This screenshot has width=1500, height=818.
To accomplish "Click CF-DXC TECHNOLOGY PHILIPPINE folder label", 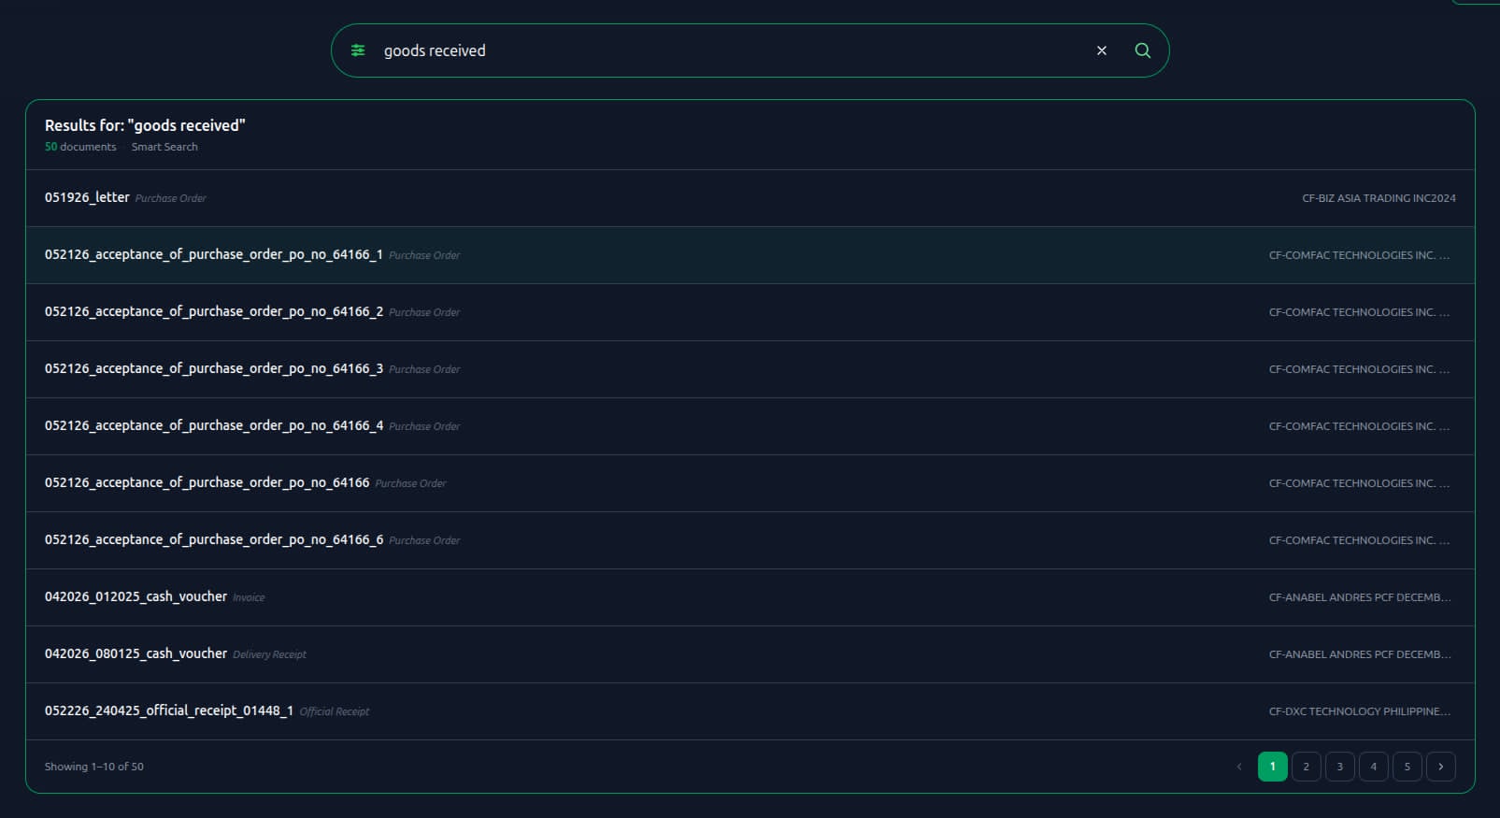I will (1360, 711).
